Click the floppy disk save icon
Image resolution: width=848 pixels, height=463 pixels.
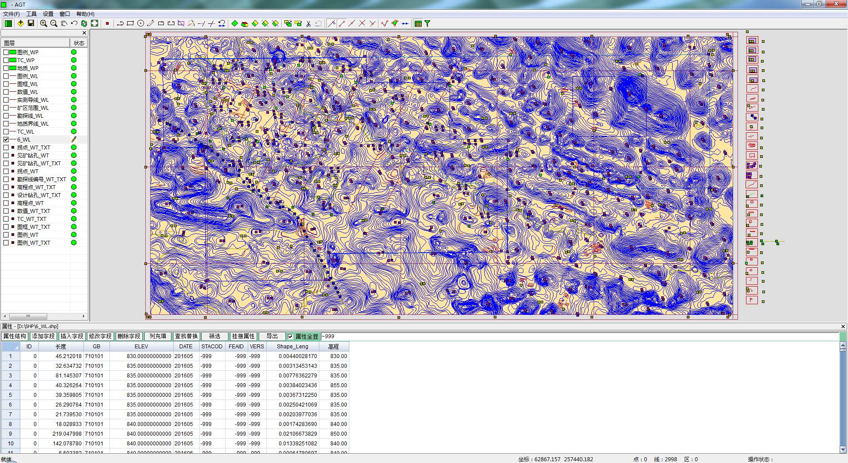click(31, 23)
